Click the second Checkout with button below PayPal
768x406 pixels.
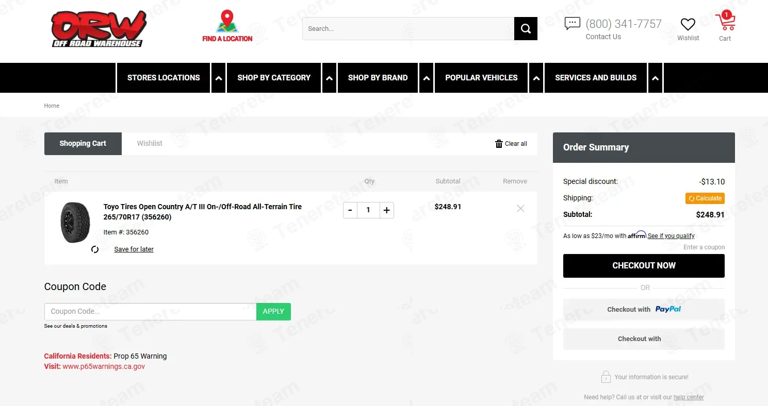click(644, 339)
